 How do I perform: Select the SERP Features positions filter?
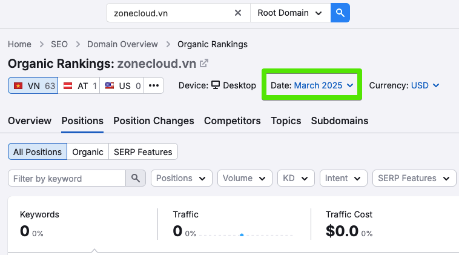(143, 151)
